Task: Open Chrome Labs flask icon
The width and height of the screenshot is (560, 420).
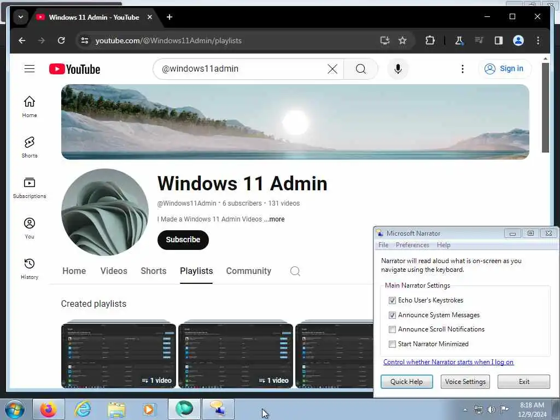Action: 459,40
